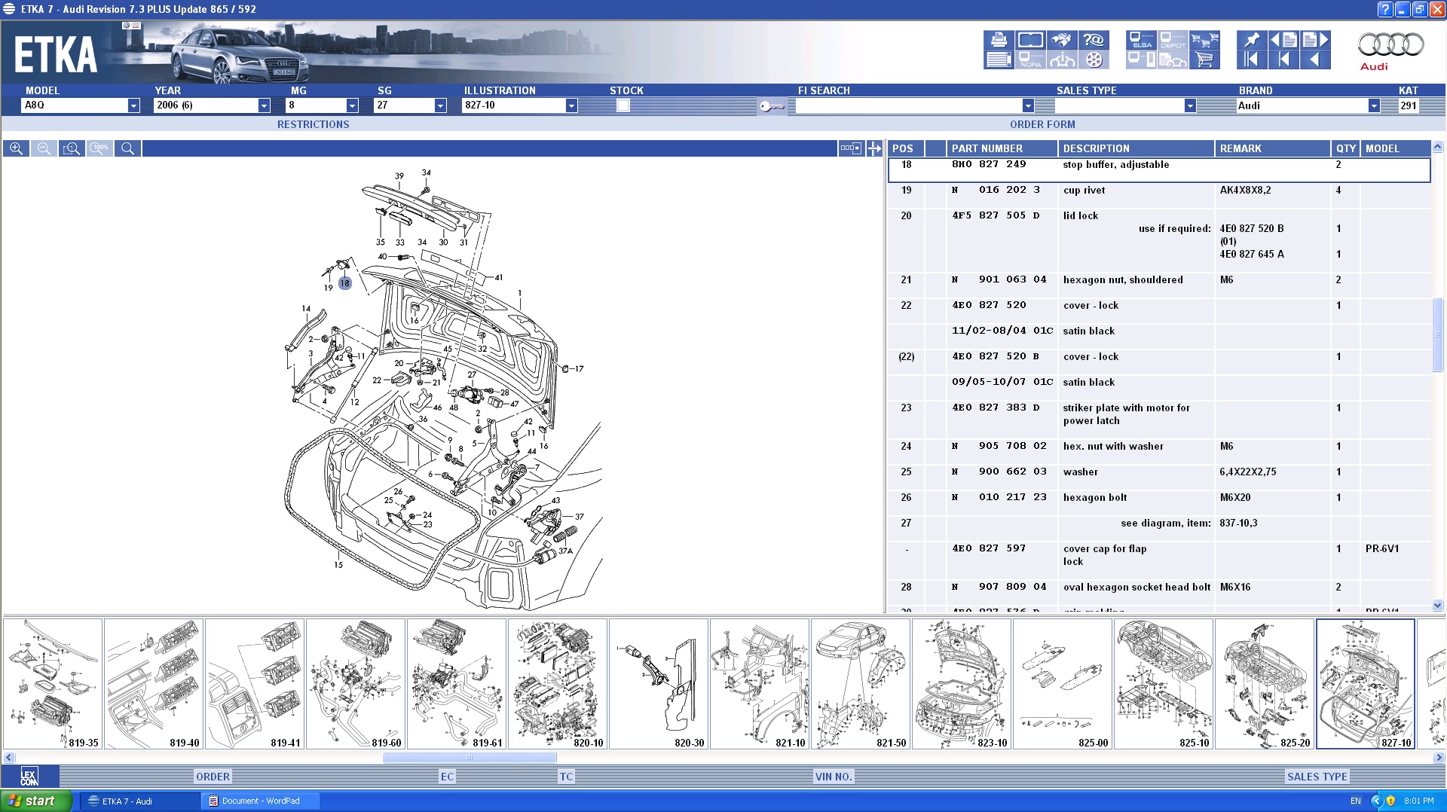Click the VIN NO. label
Screen dimensions: 1447x812
[x=833, y=777]
